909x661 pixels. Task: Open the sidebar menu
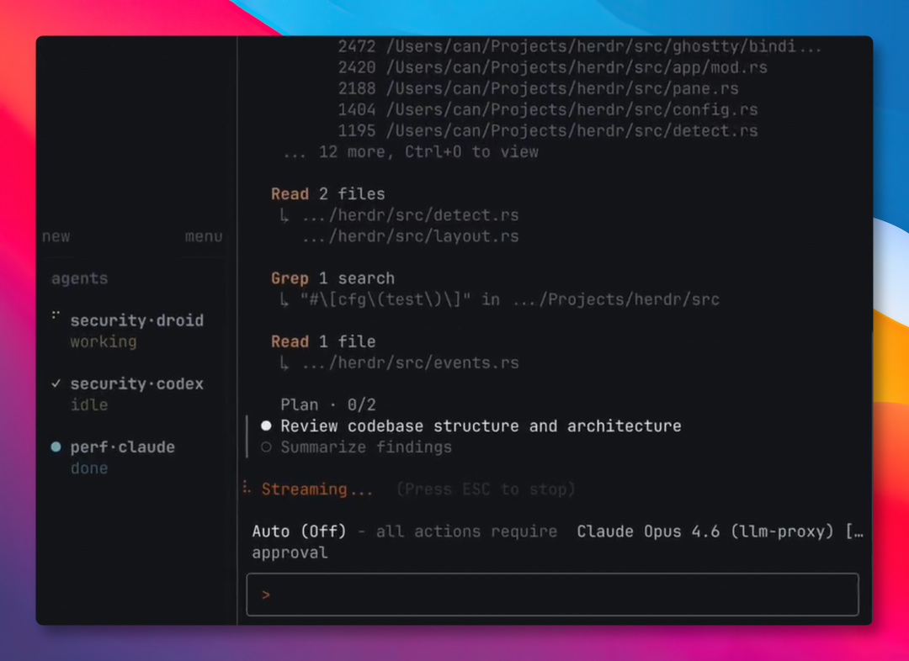pyautogui.click(x=204, y=236)
